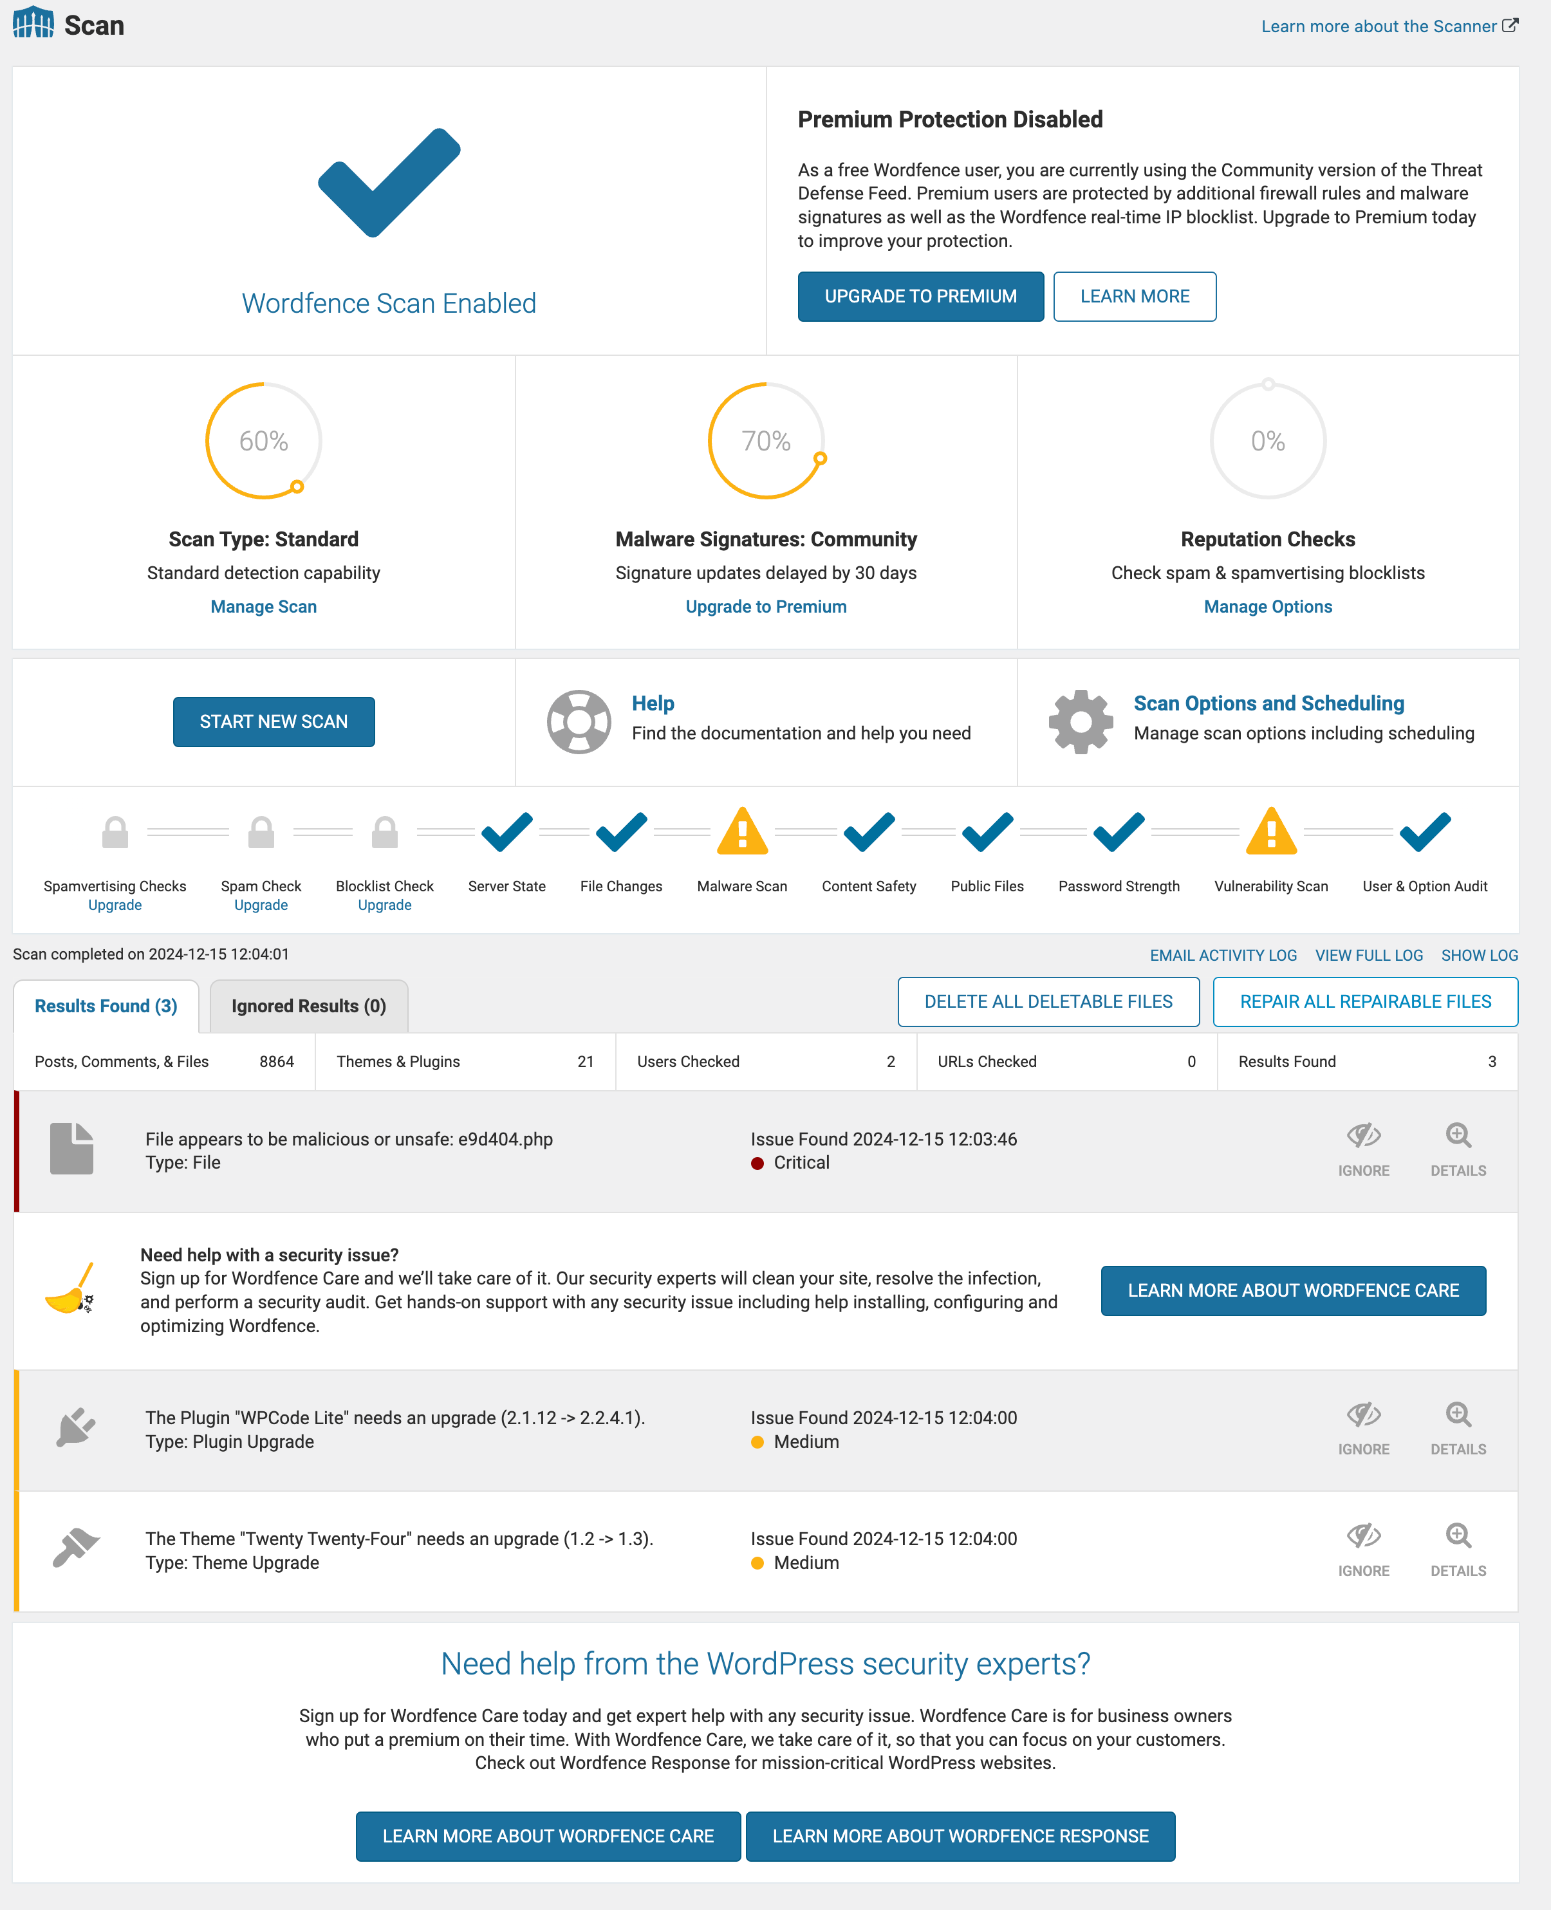Click the Help lifebuoy icon

pos(578,720)
